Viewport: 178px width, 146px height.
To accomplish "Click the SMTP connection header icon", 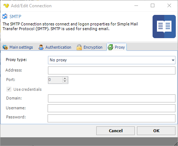I will coord(5,16).
